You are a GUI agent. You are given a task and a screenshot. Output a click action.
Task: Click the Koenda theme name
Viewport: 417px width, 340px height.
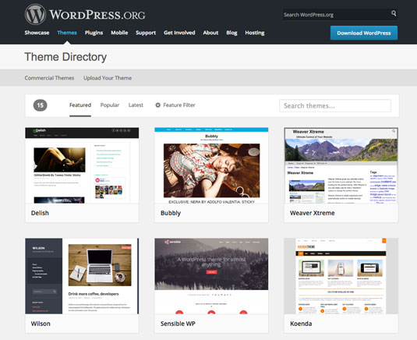(301, 324)
